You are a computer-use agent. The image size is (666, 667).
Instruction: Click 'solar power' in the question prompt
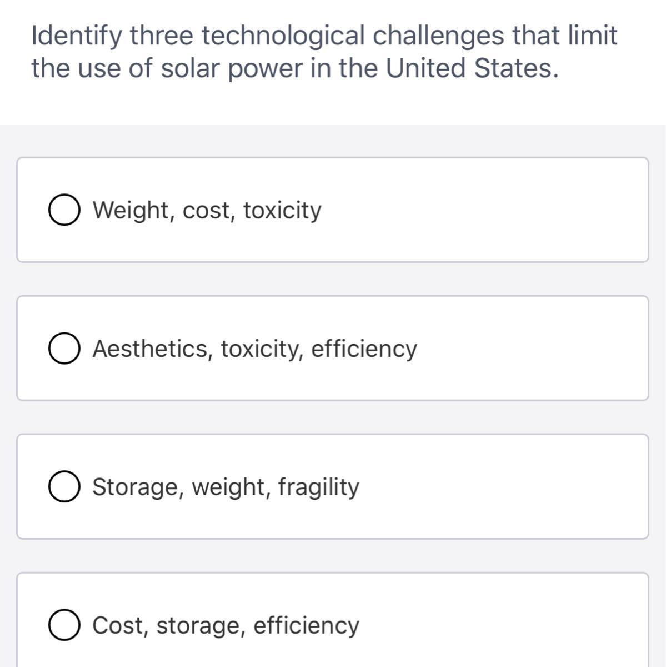(x=232, y=69)
